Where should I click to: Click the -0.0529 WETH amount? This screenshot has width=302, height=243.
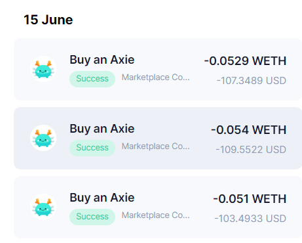tap(245, 61)
